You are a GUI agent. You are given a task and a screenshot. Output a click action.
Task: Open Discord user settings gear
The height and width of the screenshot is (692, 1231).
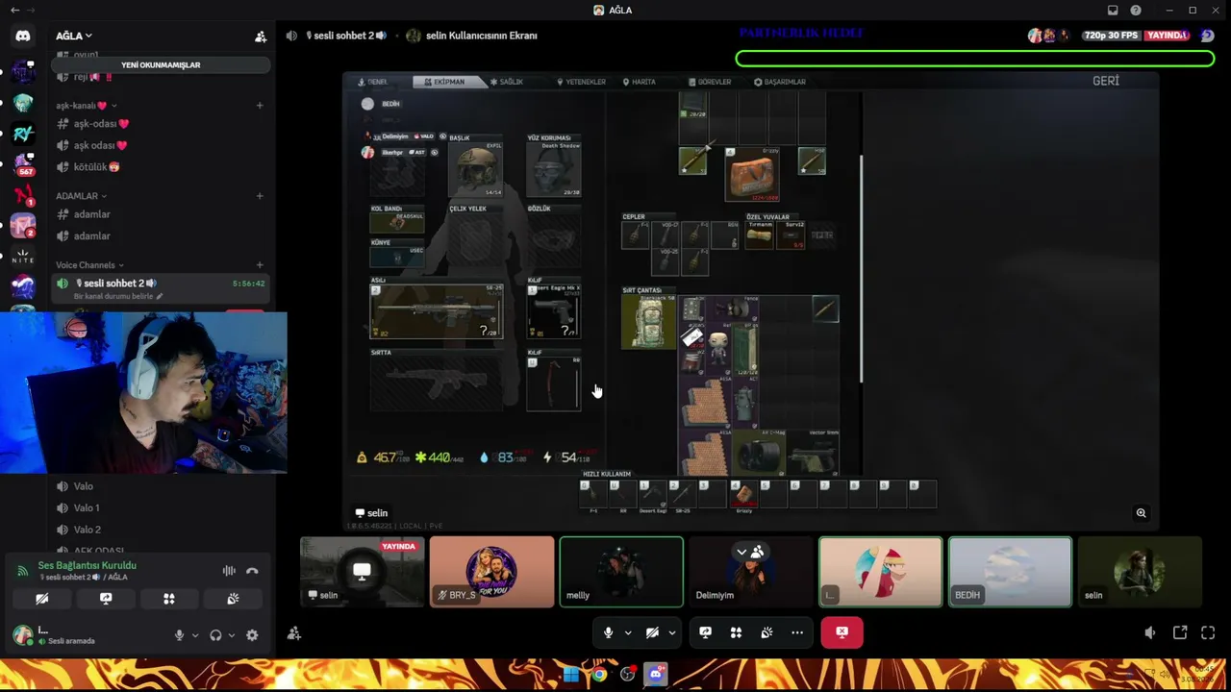[x=252, y=635]
